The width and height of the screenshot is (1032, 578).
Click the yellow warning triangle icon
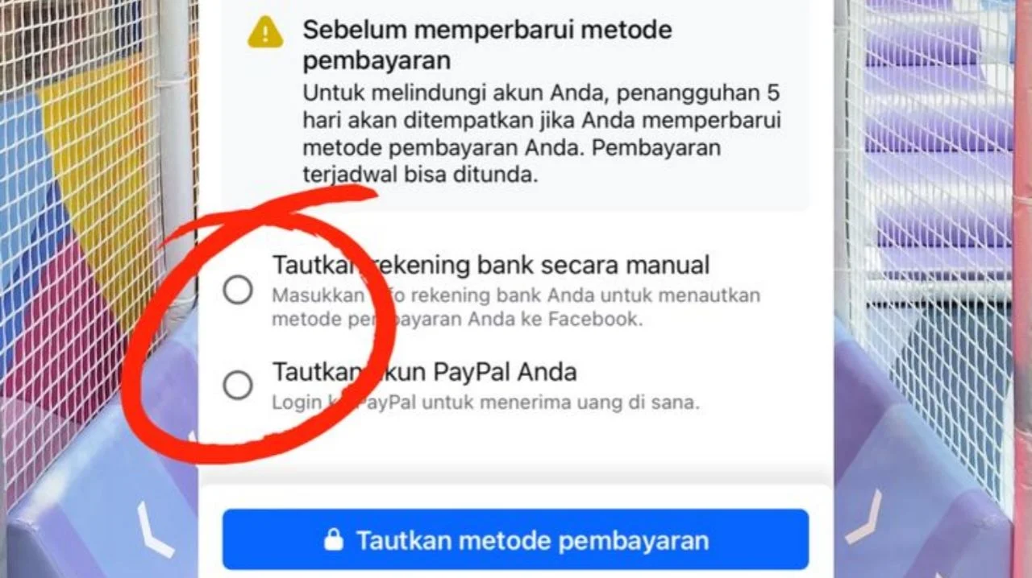click(265, 32)
